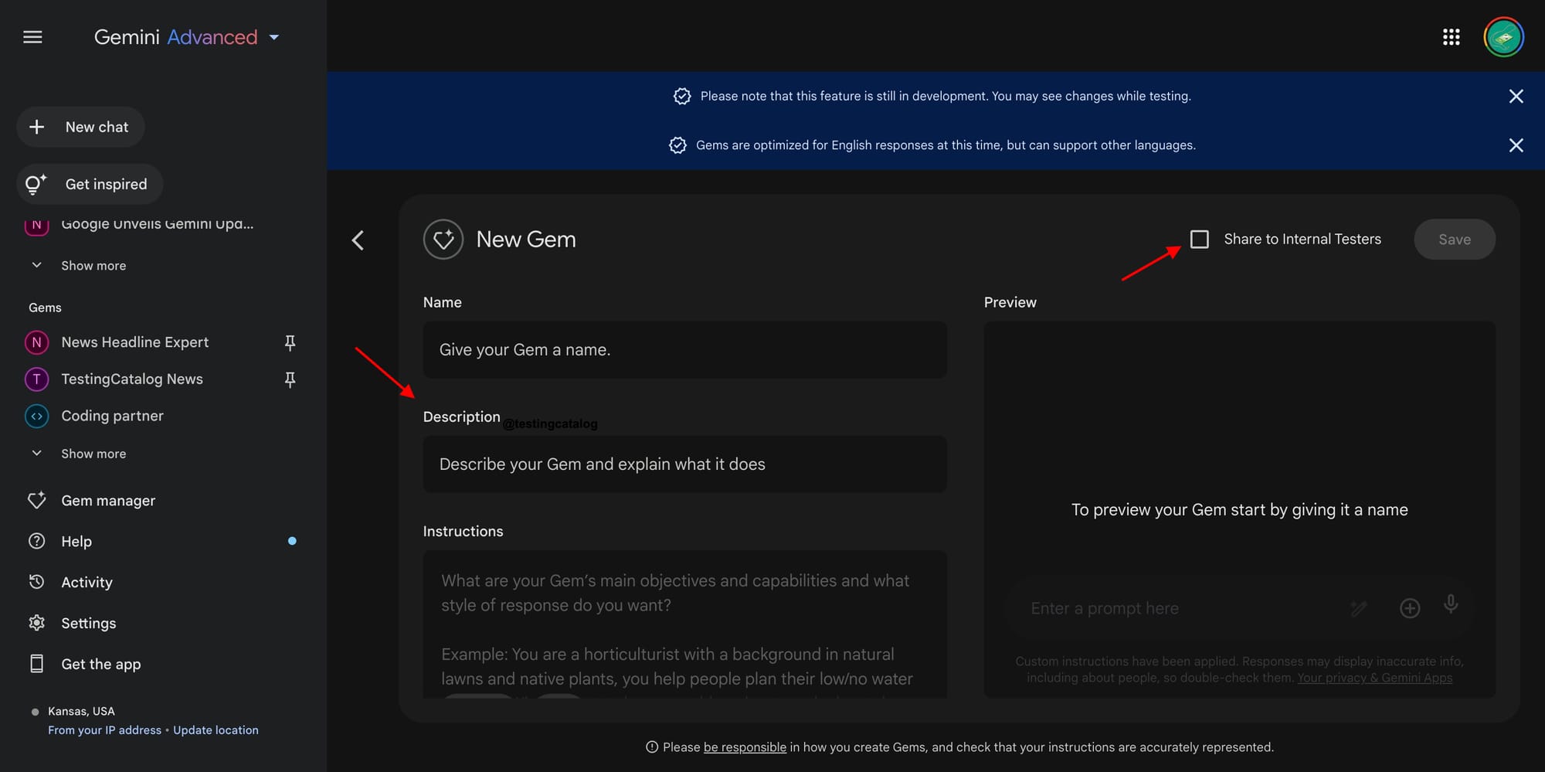The width and height of the screenshot is (1545, 772).
Task: Select Get the app
Action: (x=100, y=665)
